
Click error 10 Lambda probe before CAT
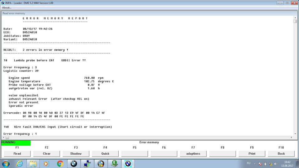click(45, 60)
